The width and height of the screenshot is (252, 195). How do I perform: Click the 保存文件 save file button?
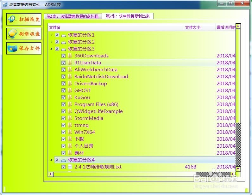[x=24, y=48]
